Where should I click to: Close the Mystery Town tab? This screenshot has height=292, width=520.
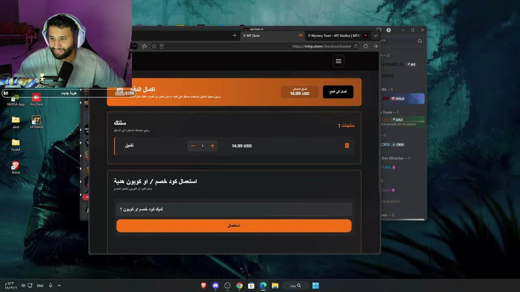click(309, 36)
